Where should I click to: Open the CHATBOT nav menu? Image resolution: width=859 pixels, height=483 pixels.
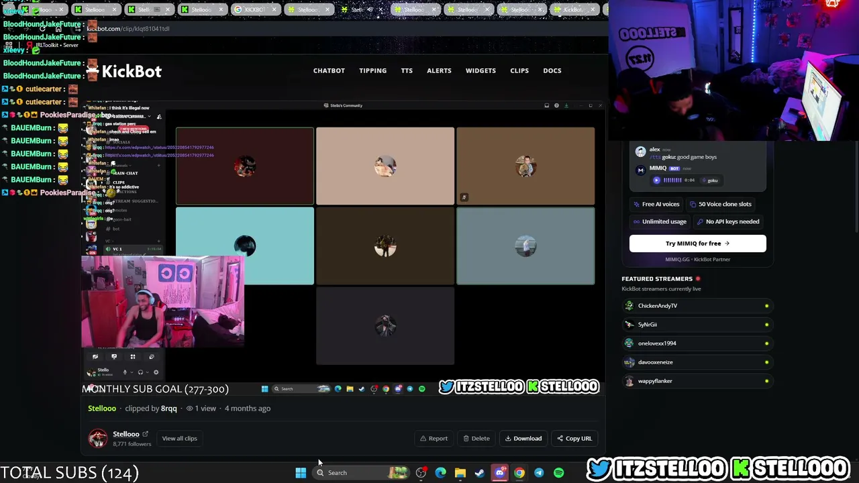[x=329, y=70]
